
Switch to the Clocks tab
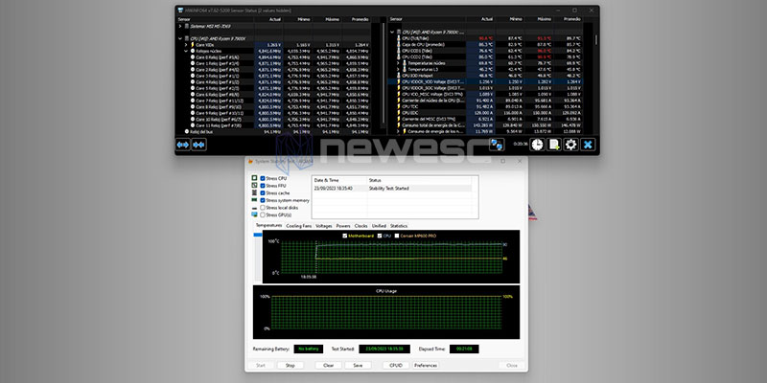(361, 226)
